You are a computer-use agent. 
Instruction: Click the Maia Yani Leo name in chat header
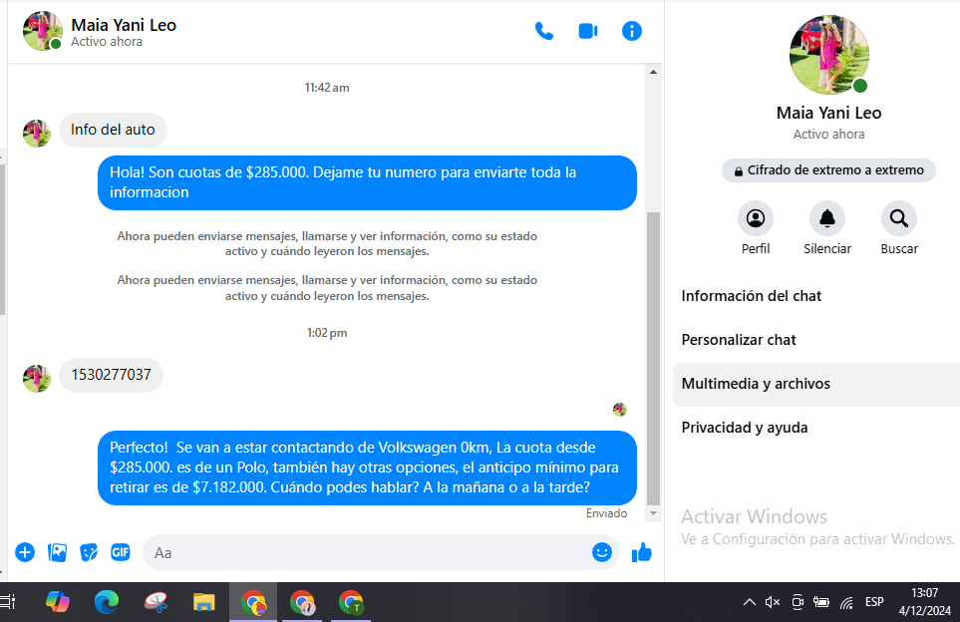(124, 25)
